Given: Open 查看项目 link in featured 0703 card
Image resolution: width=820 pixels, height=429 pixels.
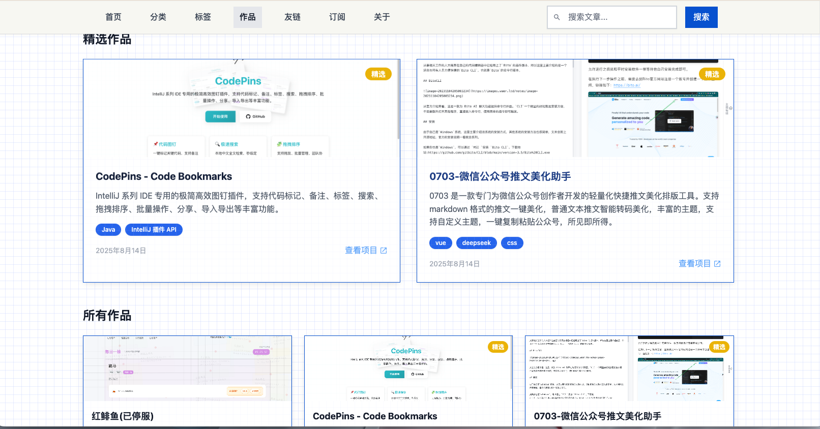Looking at the screenshot, I should click(699, 263).
